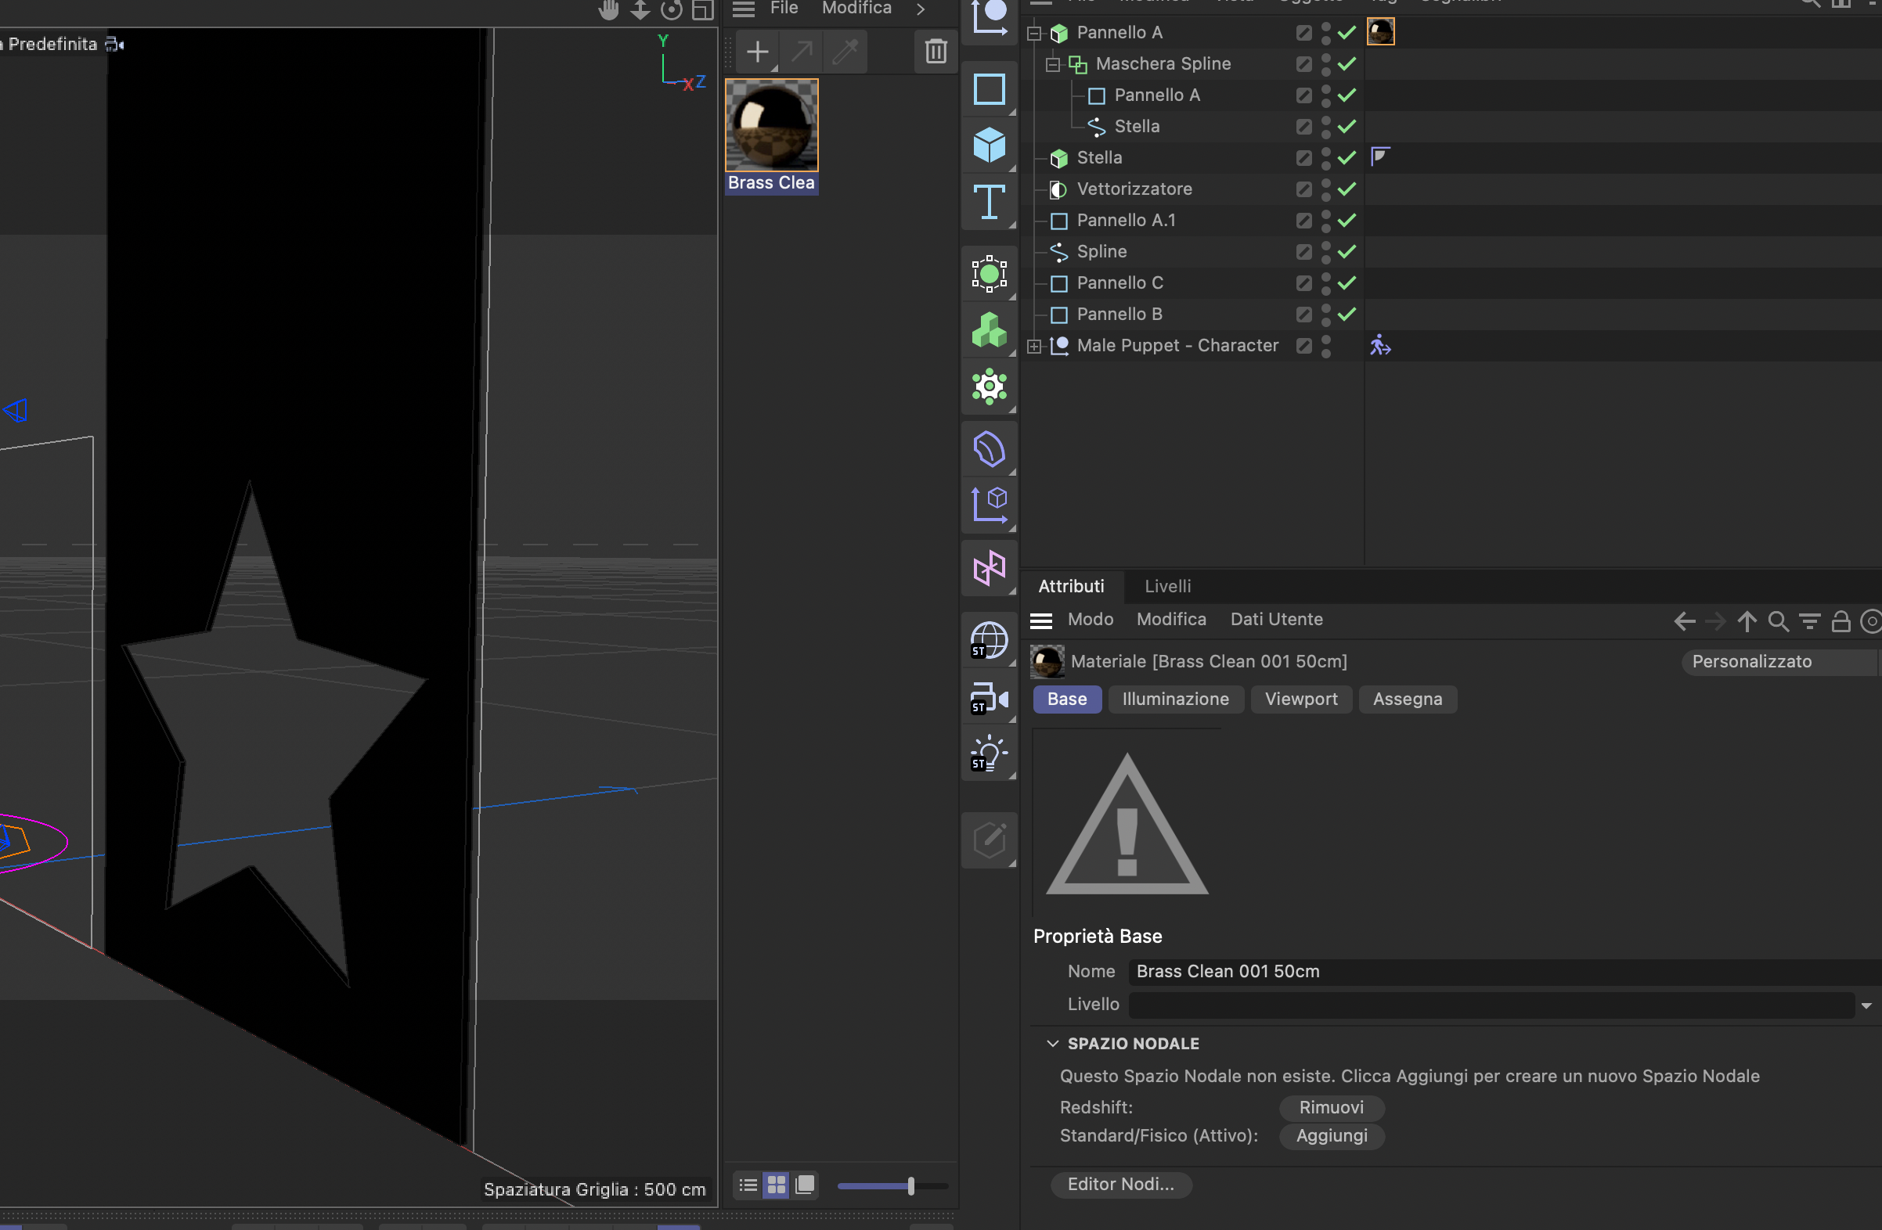Select the Cube primitive tool icon
Image resolution: width=1882 pixels, height=1230 pixels.
989,145
